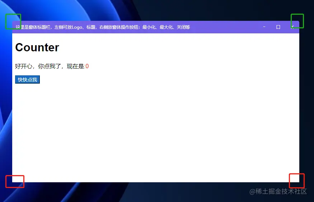Select the Counter heading

(x=37, y=47)
